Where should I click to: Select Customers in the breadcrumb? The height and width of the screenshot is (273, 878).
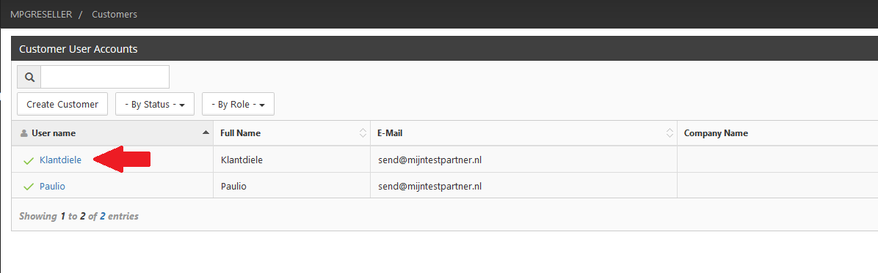[x=115, y=14]
